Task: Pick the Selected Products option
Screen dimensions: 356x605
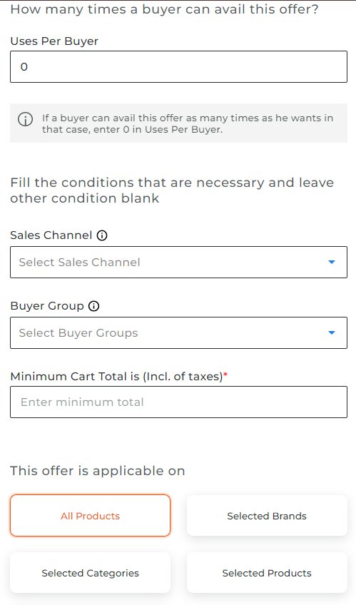Action: pos(267,573)
